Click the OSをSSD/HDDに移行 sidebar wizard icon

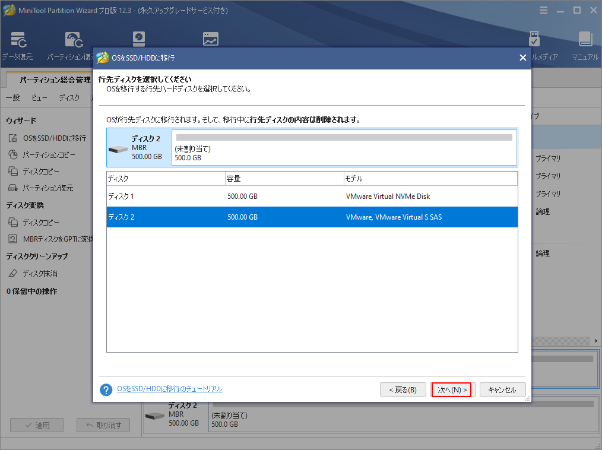[12, 138]
